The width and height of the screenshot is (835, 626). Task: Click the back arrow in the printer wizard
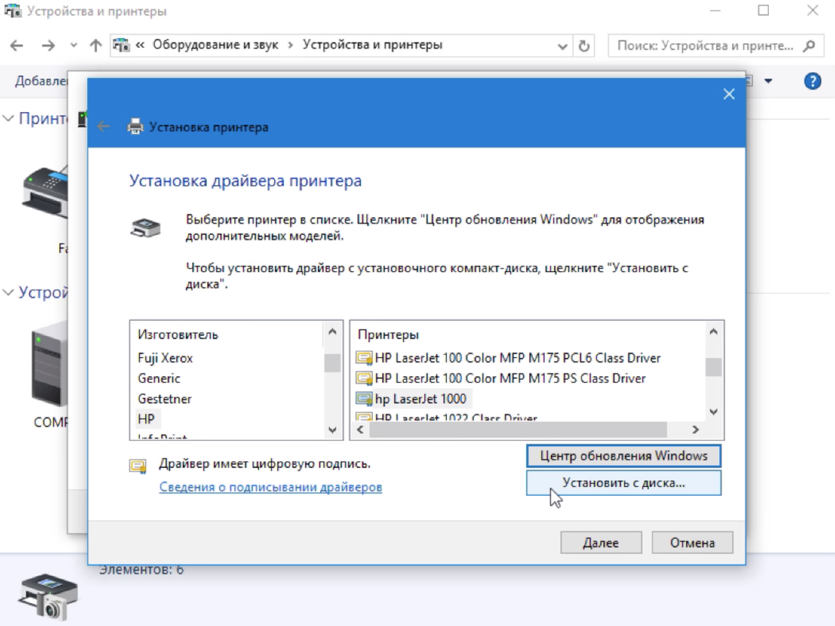(x=104, y=127)
